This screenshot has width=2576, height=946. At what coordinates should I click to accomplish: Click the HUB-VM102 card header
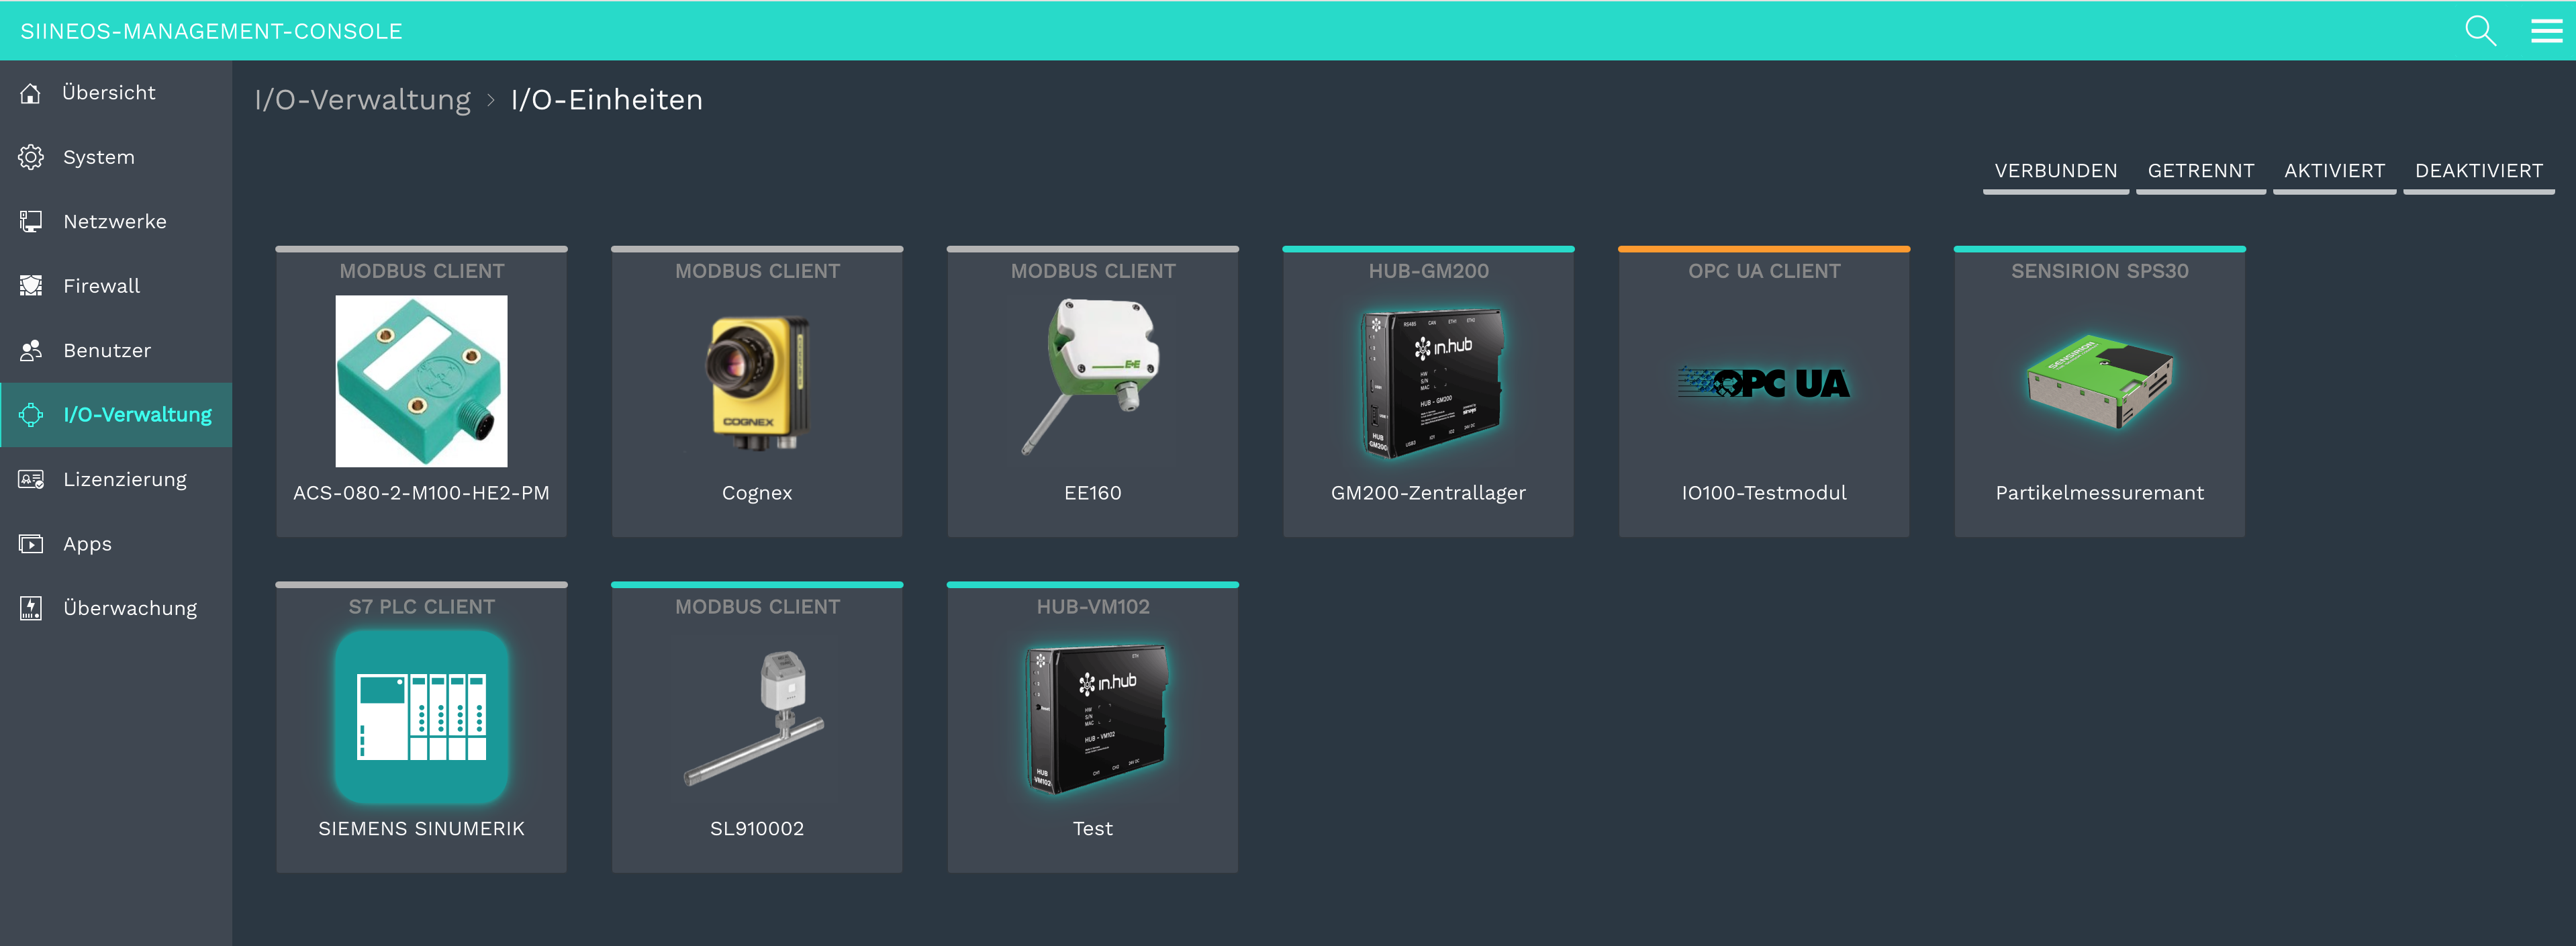[x=1092, y=607]
